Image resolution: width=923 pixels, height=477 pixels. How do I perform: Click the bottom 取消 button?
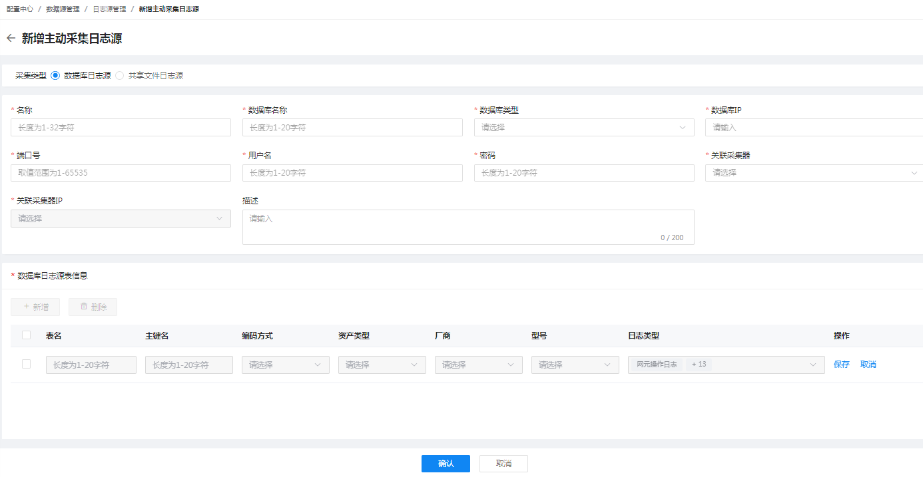coord(503,464)
